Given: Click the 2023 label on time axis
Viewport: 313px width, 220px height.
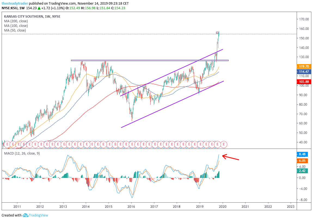Looking at the screenshot, I should click(291, 206).
